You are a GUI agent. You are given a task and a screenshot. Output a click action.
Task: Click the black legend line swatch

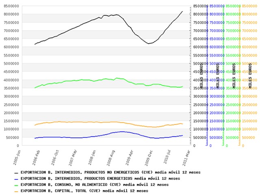click(16, 172)
